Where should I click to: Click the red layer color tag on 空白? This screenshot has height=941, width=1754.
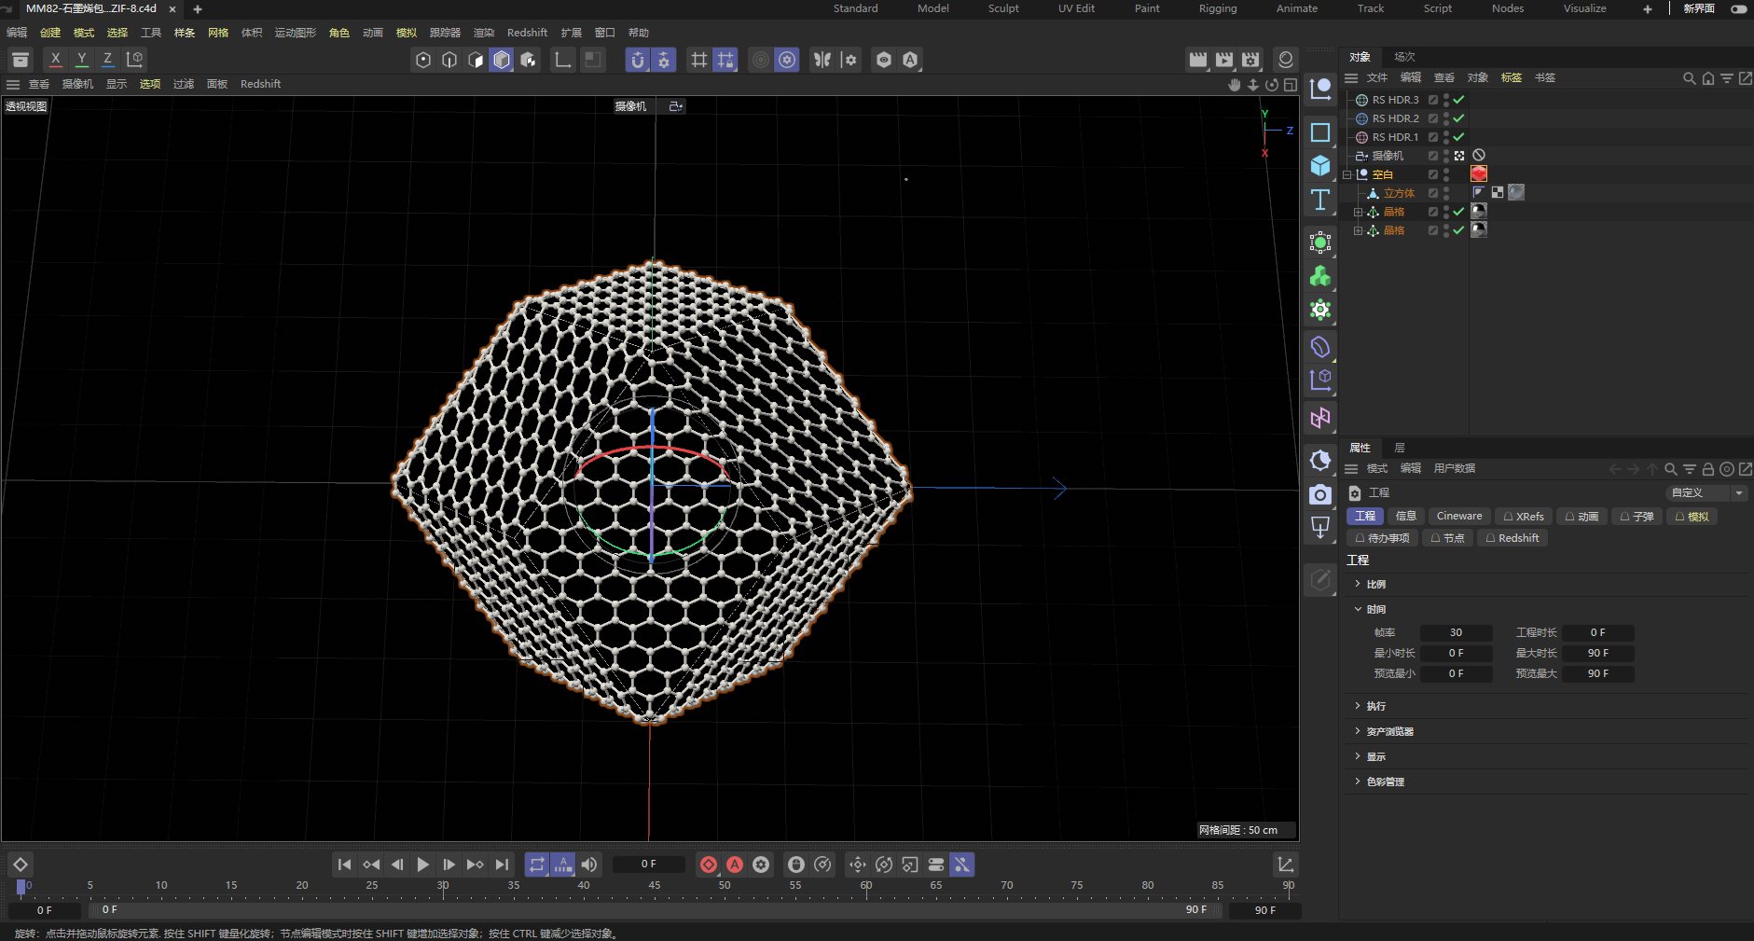pos(1479,174)
